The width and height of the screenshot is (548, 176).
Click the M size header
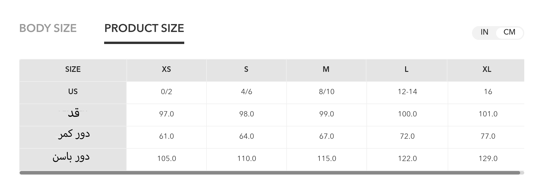point(326,70)
